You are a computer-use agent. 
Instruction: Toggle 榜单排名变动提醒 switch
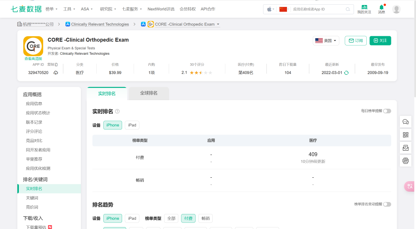click(x=387, y=204)
